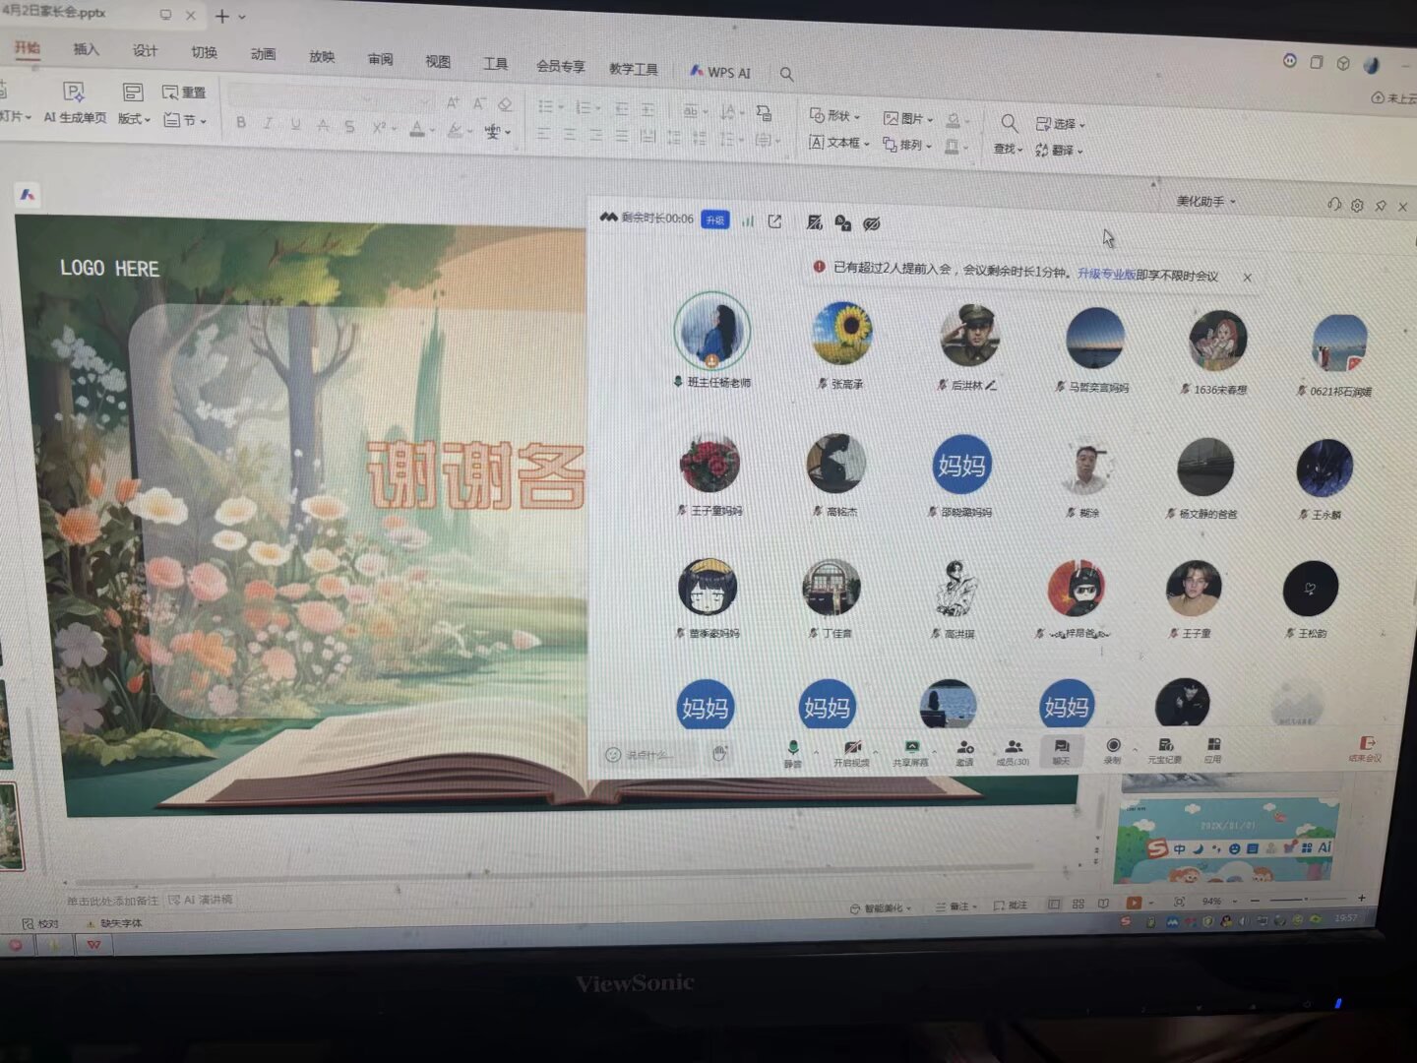This screenshot has height=1063, width=1417.
Task: Click the share screen icon in meeting toolbar
Action: (911, 749)
